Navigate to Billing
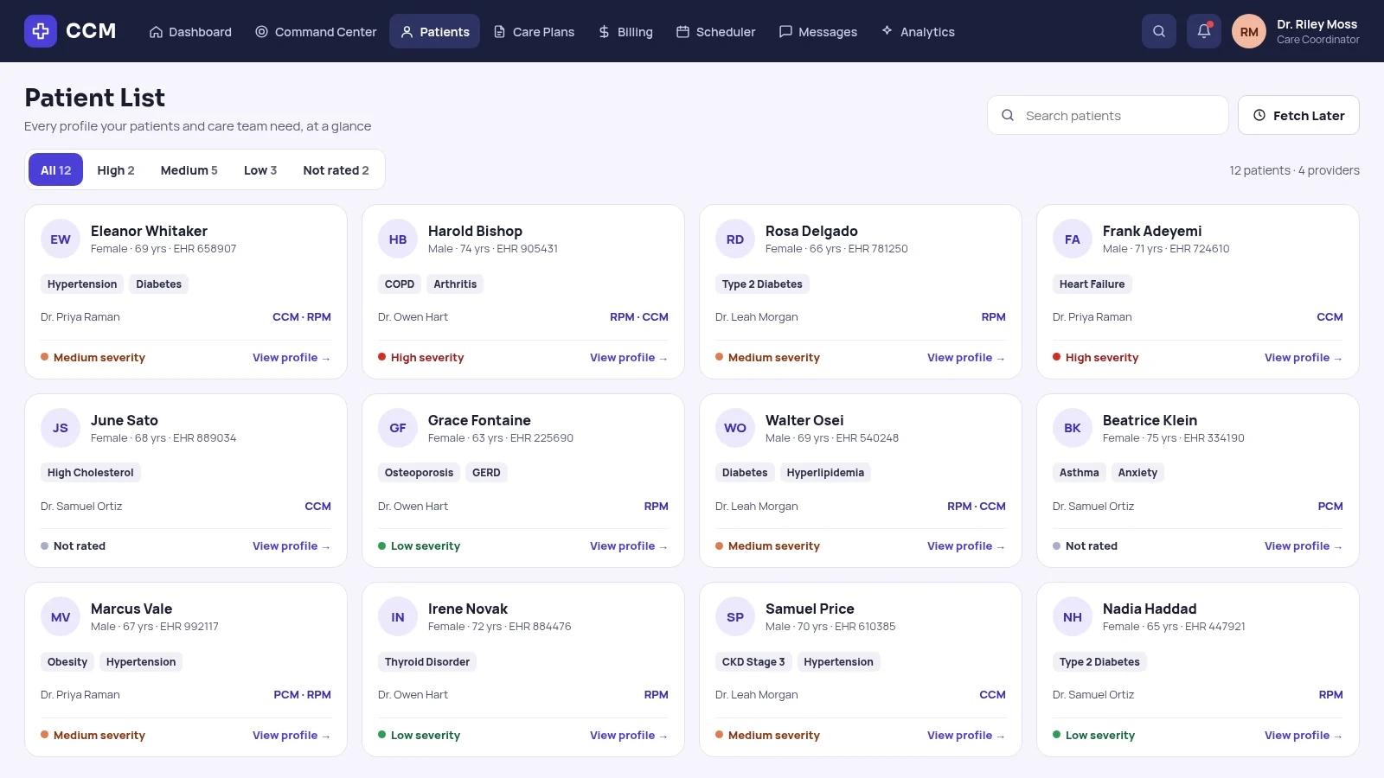1384x778 pixels. point(625,31)
